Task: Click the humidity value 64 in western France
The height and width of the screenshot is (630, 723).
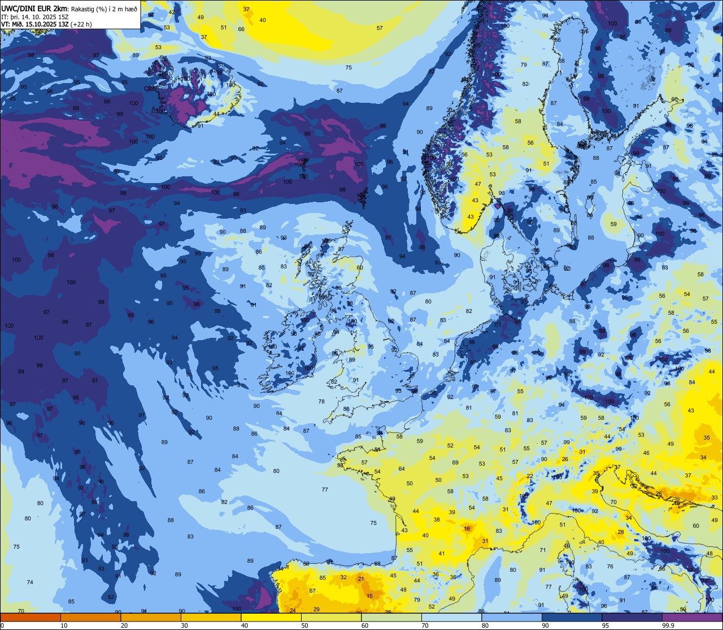Action: click(x=402, y=469)
